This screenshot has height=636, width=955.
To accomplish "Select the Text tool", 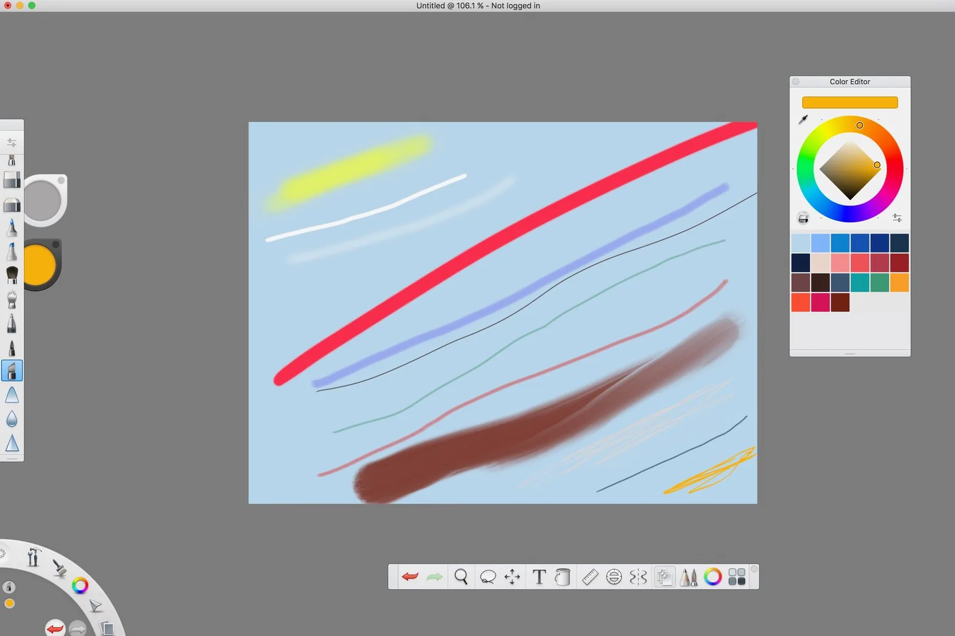I will pos(539,577).
